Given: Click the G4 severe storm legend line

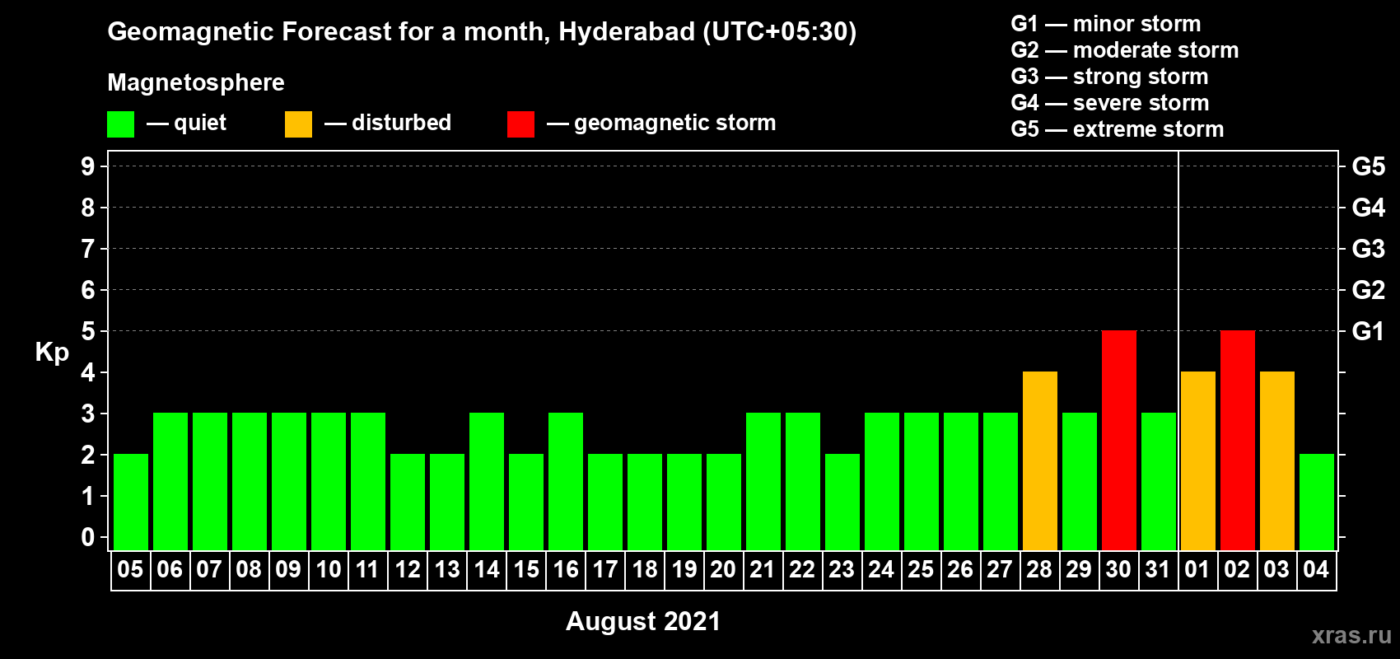Looking at the screenshot, I should coord(1110,103).
